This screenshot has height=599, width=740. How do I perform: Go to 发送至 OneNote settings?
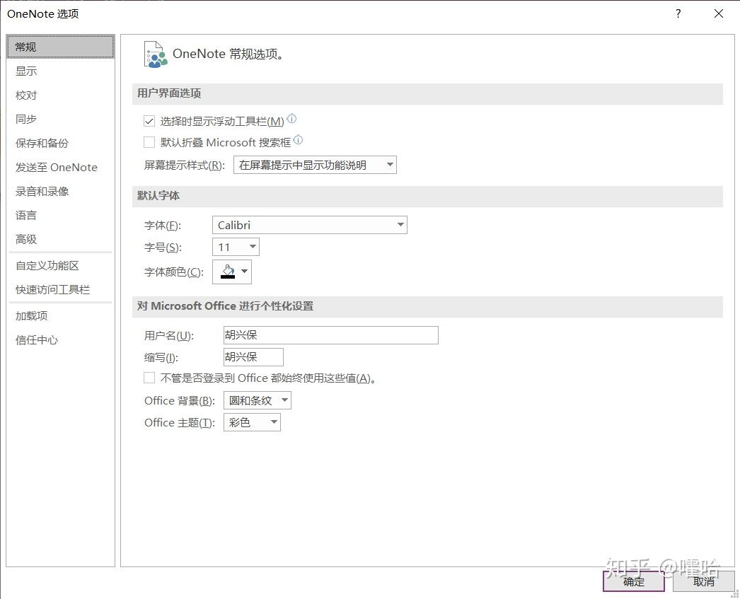point(60,167)
